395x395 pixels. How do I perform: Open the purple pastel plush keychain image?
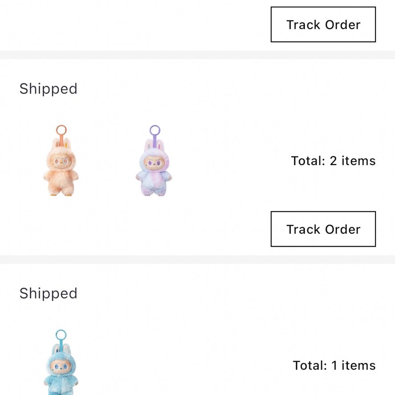[x=154, y=160]
